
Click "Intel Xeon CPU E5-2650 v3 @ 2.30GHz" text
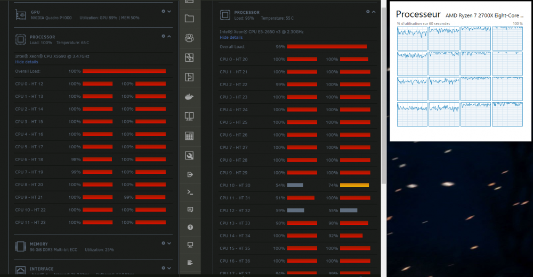pos(262,31)
